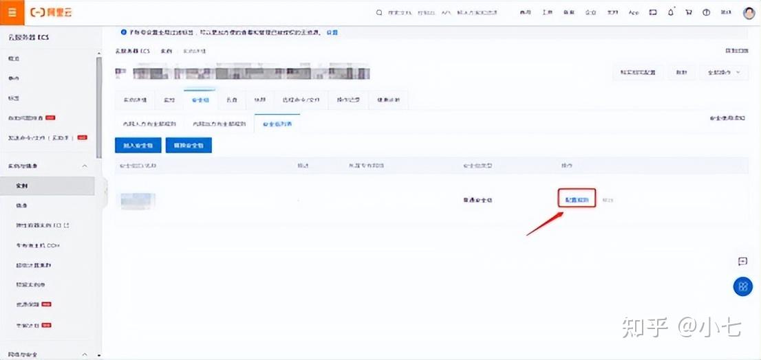The image size is (761, 360).
Task: Click the 购买相同配置 button
Action: (638, 72)
